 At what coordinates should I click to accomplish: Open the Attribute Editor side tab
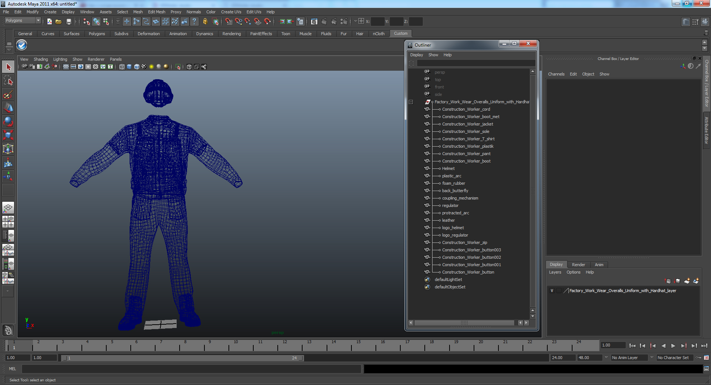(x=707, y=130)
